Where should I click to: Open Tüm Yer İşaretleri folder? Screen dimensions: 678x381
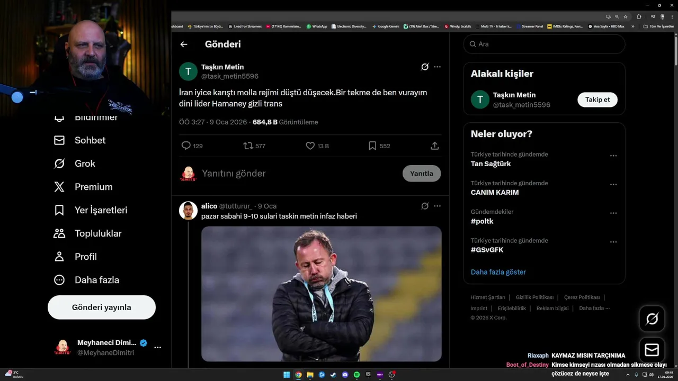click(658, 26)
